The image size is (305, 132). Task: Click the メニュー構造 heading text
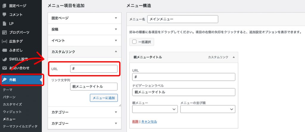pyautogui.click(x=139, y=6)
